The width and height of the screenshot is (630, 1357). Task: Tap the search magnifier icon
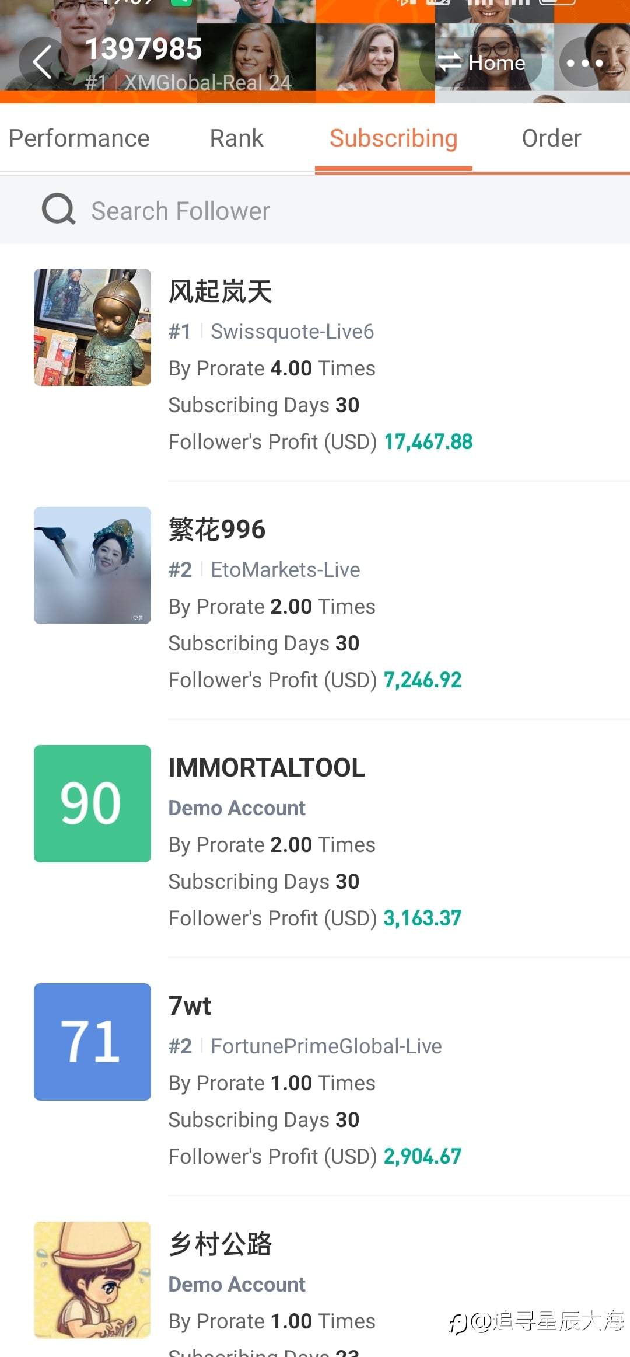coord(58,209)
